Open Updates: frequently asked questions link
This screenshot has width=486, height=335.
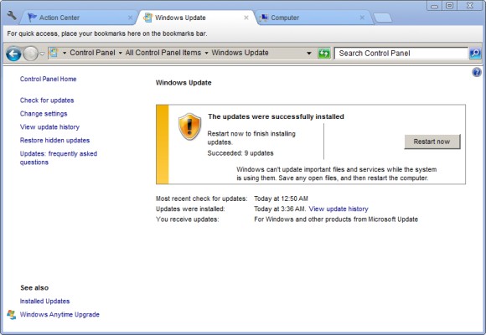pyautogui.click(x=59, y=158)
